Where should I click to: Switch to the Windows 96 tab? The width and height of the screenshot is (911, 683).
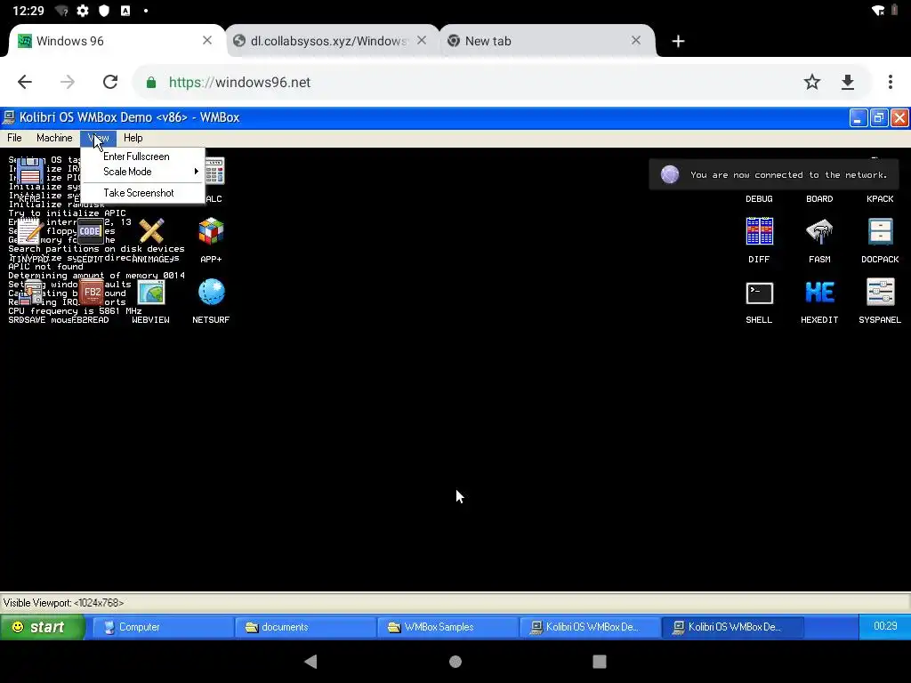tap(117, 41)
